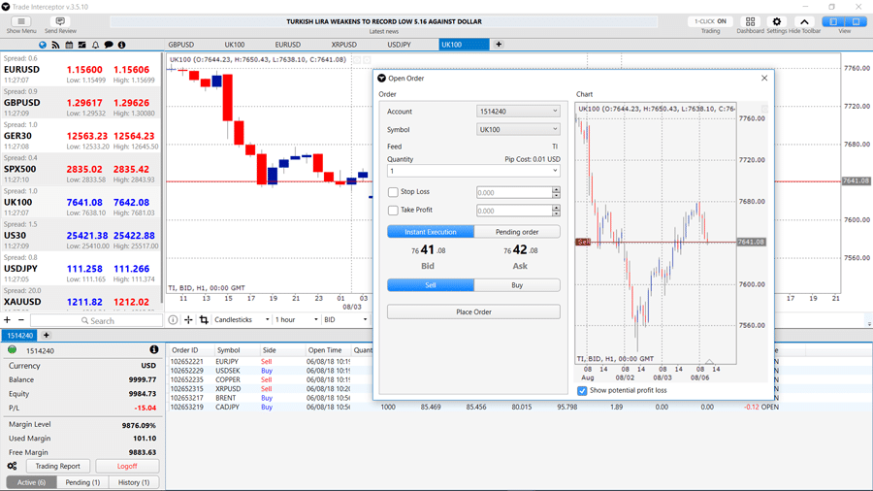The image size is (873, 491).
Task: Open History (1) orders tab
Action: click(x=134, y=482)
